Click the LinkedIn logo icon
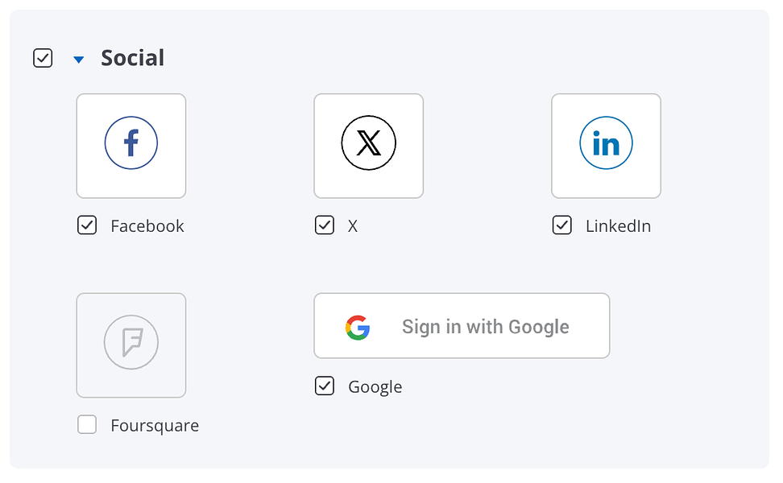This screenshot has height=483, width=783. pyautogui.click(x=606, y=143)
